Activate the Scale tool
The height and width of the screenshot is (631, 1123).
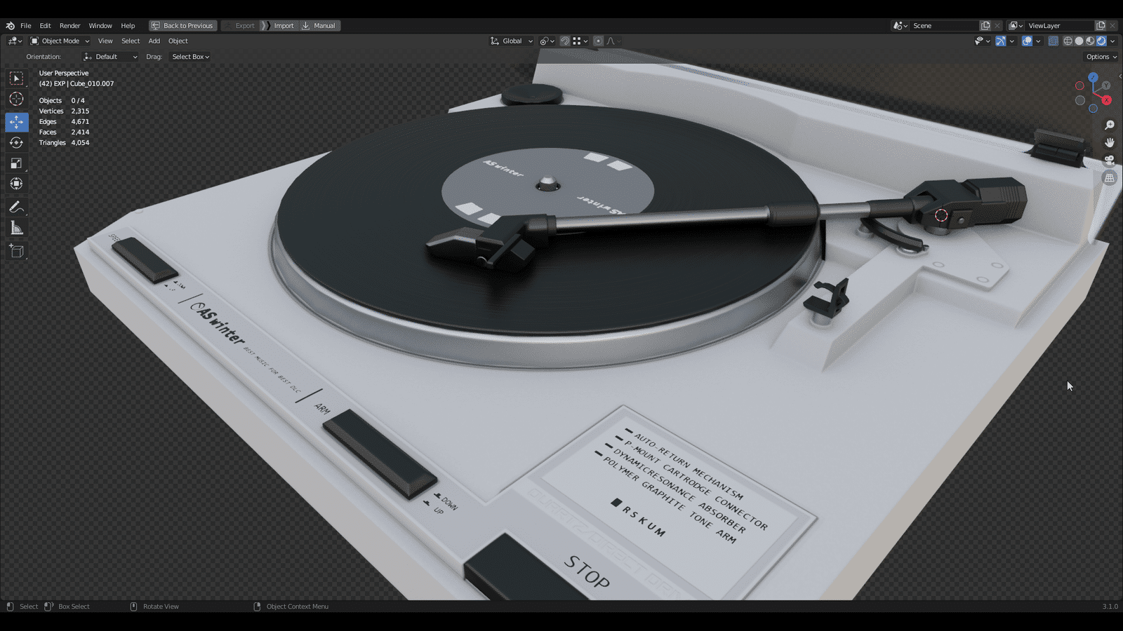point(16,163)
